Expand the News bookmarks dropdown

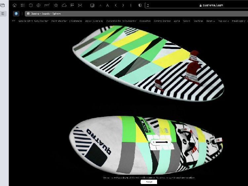point(211,21)
